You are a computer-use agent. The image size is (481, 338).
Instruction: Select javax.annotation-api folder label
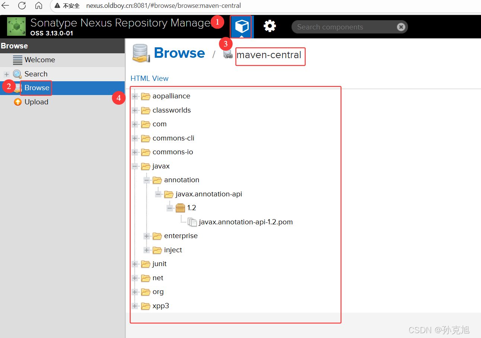tap(209, 194)
